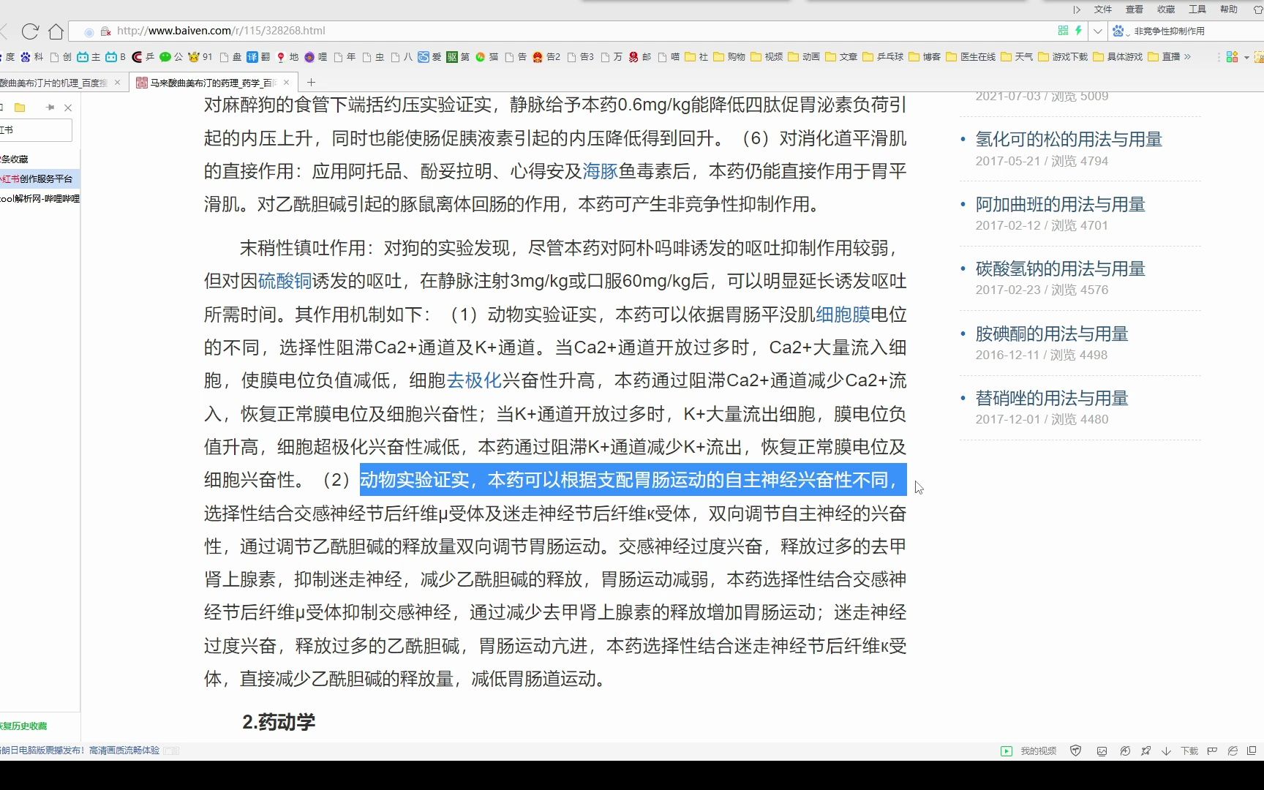Open the 科 Baidu paw bookmark
Image resolution: width=1264 pixels, height=790 pixels.
click(31, 56)
